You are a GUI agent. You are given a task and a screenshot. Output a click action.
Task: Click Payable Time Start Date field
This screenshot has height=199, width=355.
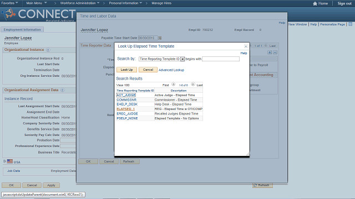pos(148,38)
